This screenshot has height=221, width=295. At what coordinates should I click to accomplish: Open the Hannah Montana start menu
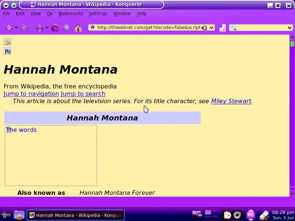coord(6,215)
